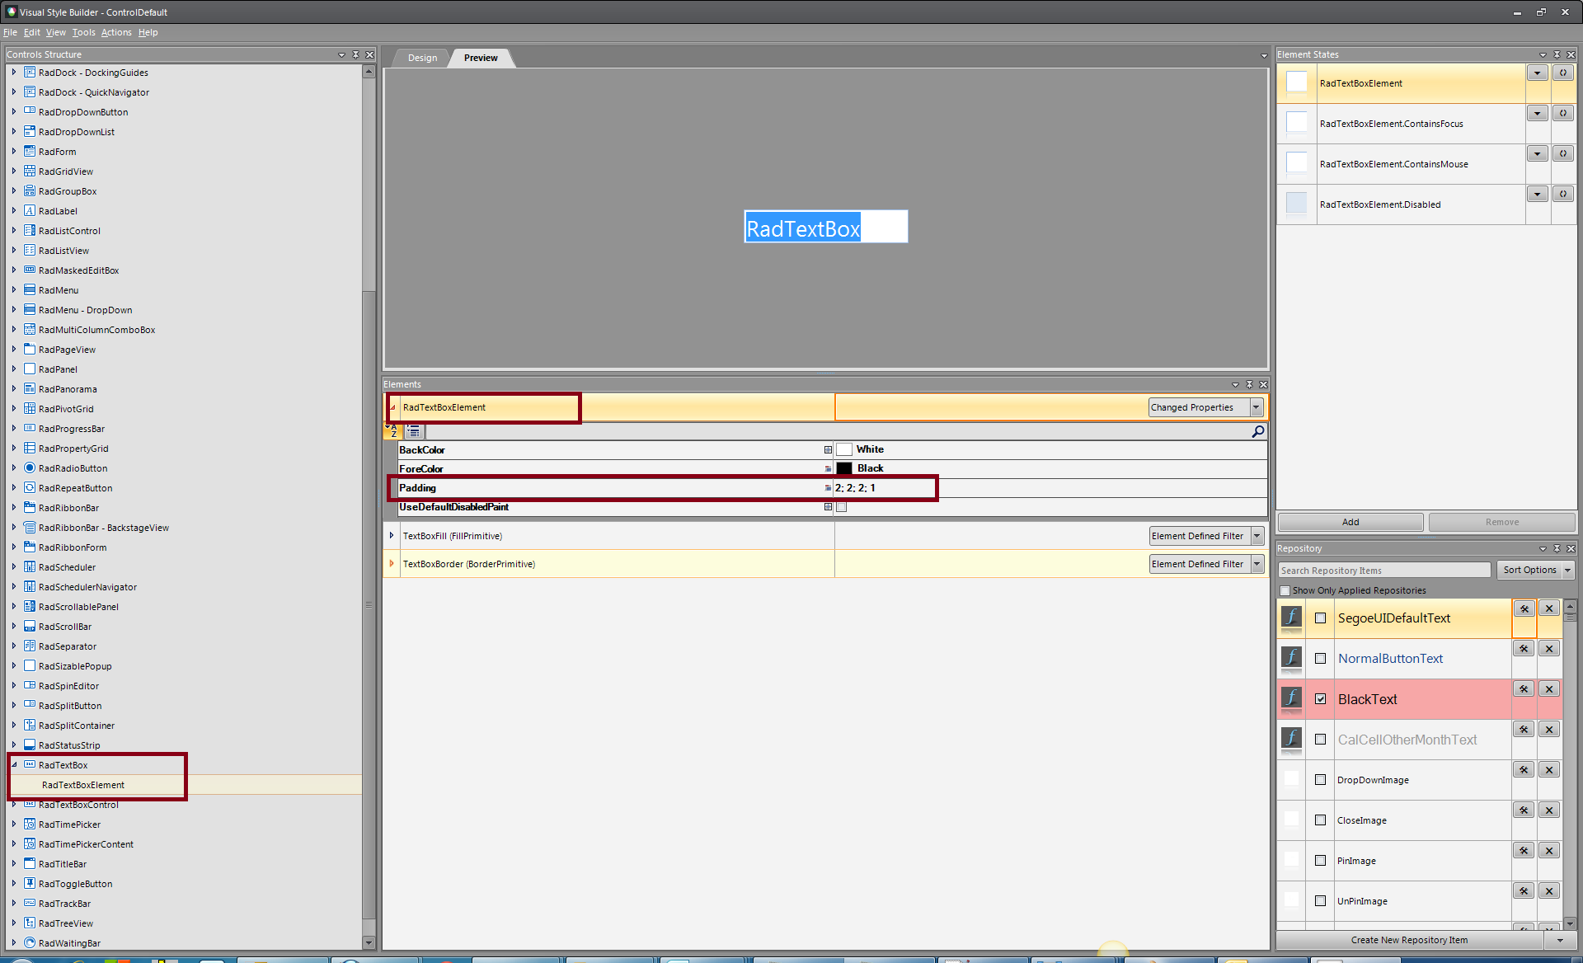Expand the RadTreeView node

(14, 923)
